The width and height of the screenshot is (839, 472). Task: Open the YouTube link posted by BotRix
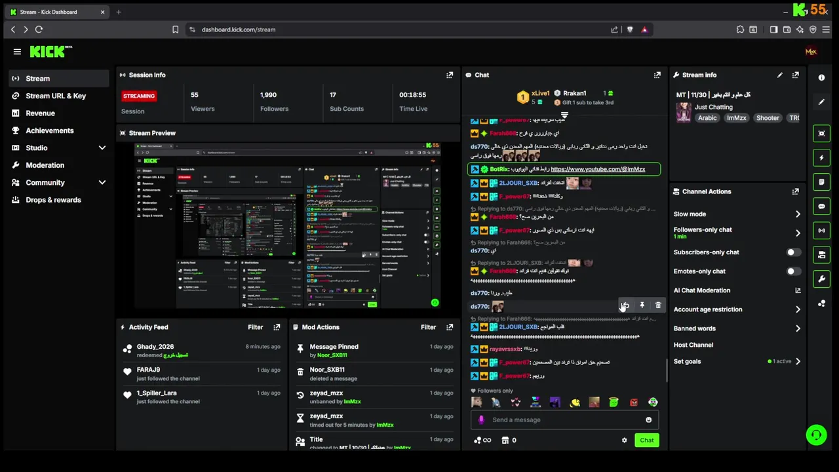point(598,169)
